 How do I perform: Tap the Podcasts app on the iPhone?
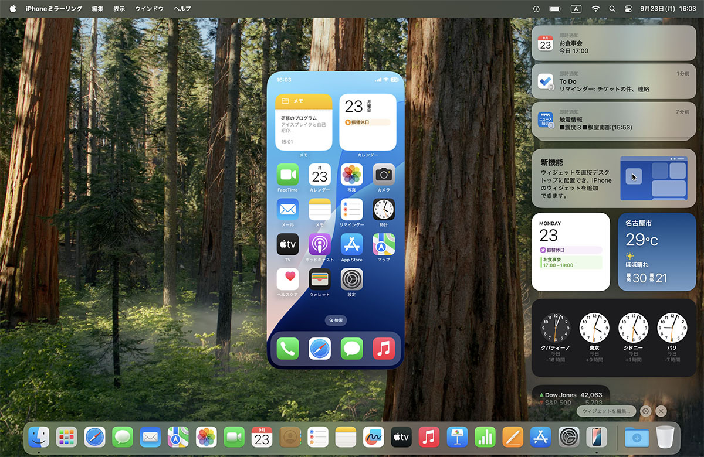(x=320, y=244)
